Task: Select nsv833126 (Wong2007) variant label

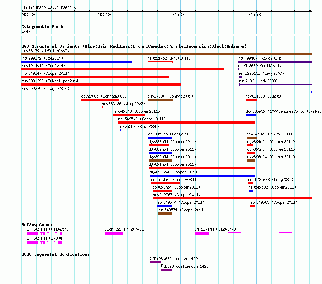Action: click(123, 104)
